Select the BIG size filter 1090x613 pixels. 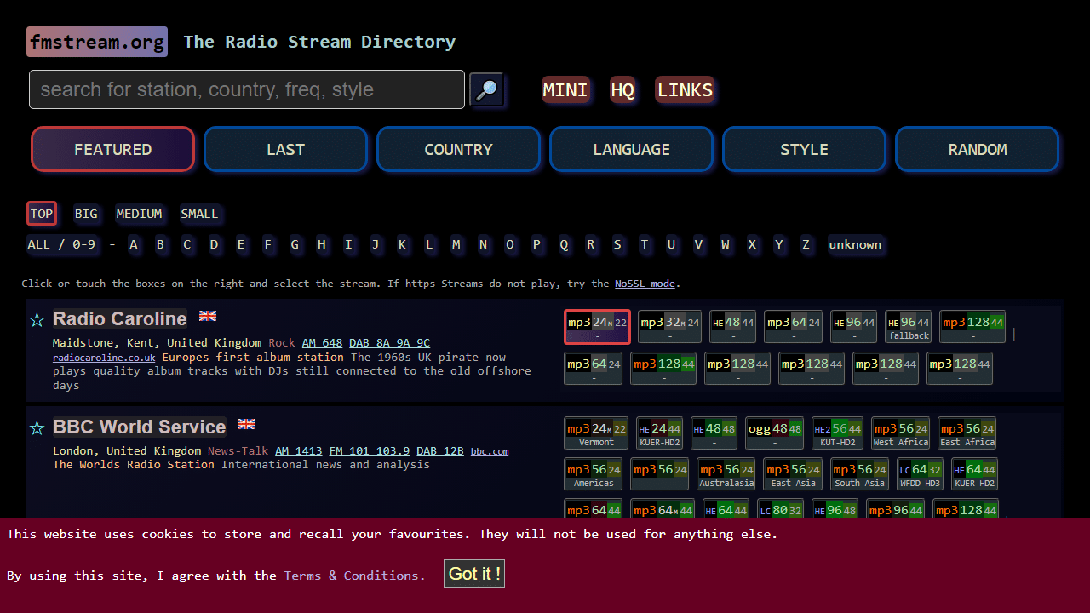coord(86,214)
